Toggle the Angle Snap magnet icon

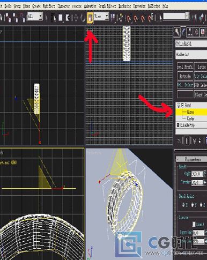tap(136, 18)
